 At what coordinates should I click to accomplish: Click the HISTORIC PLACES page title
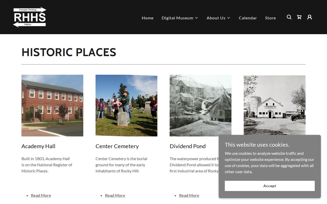pos(69,52)
